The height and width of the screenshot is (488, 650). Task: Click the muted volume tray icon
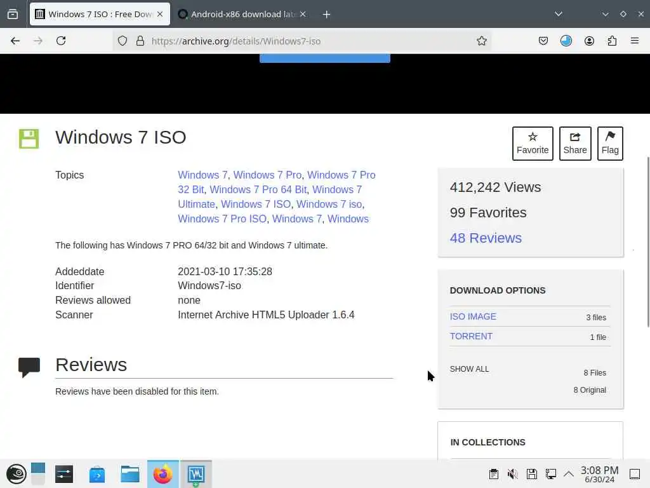click(513, 474)
